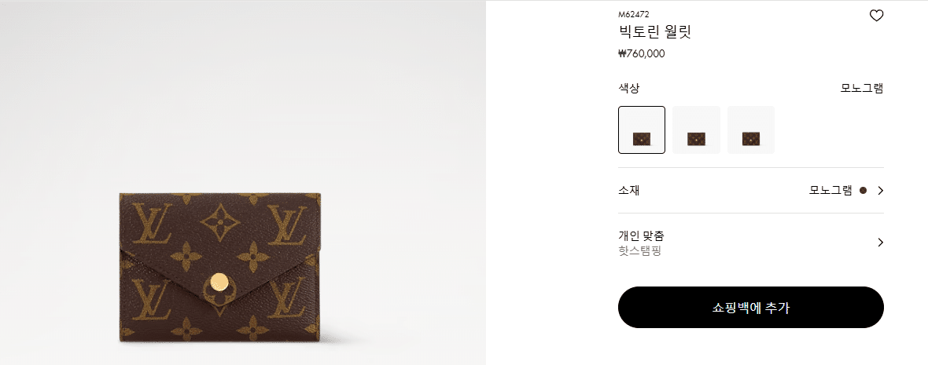Click the gold snap button on the wallet
The height and width of the screenshot is (365, 928).
point(219,282)
